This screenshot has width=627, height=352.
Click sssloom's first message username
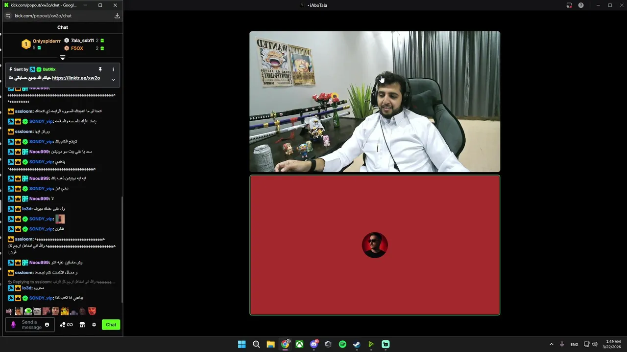pyautogui.click(x=24, y=111)
